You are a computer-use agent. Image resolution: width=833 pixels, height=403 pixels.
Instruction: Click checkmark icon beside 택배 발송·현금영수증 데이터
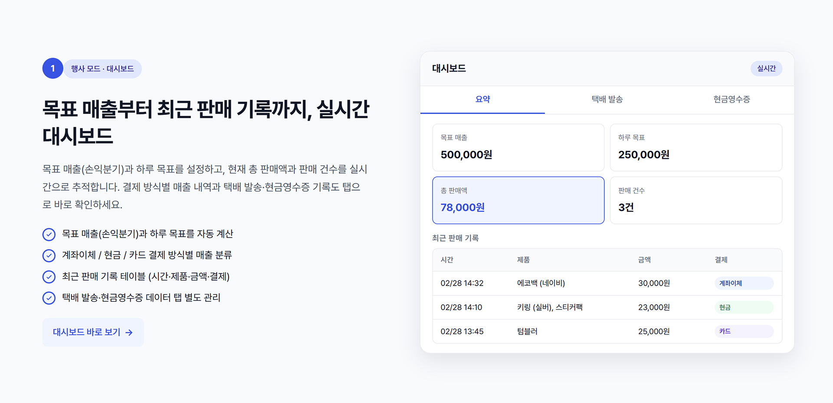pyautogui.click(x=49, y=298)
